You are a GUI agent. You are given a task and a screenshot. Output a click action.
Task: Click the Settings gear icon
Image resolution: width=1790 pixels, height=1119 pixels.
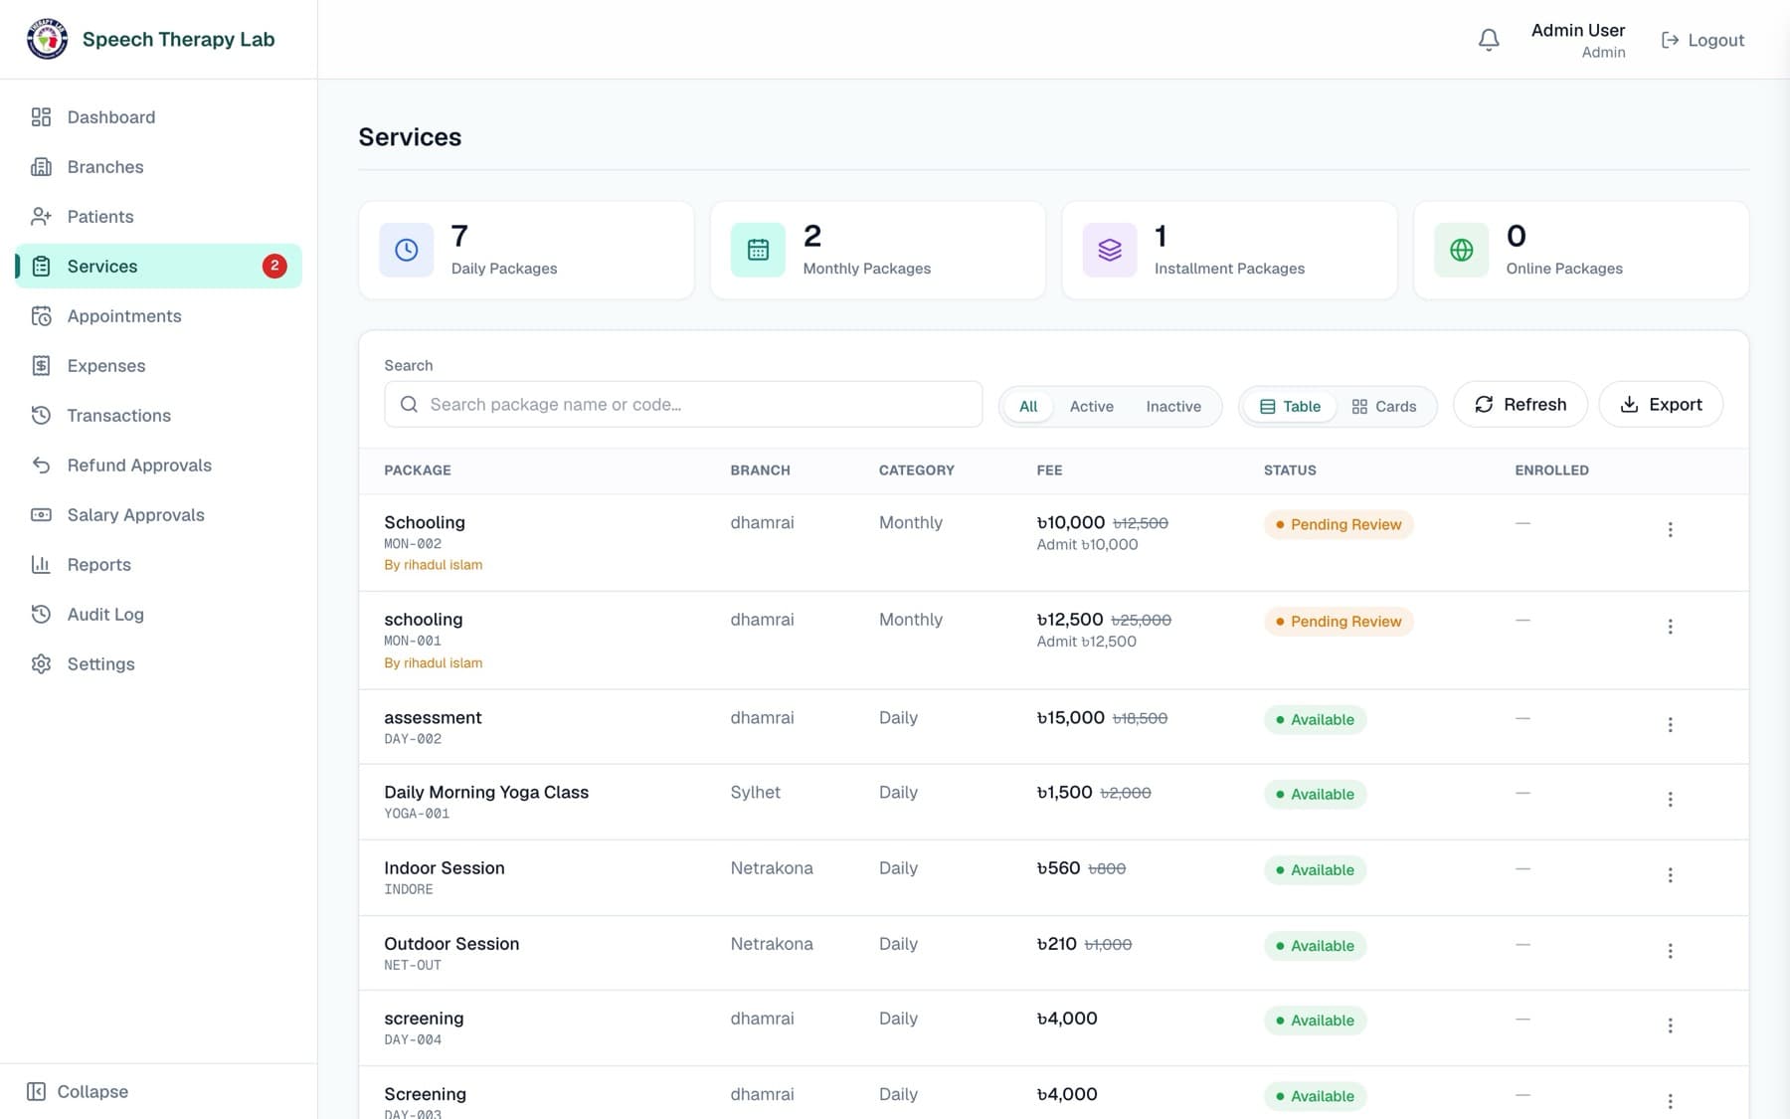[41, 664]
